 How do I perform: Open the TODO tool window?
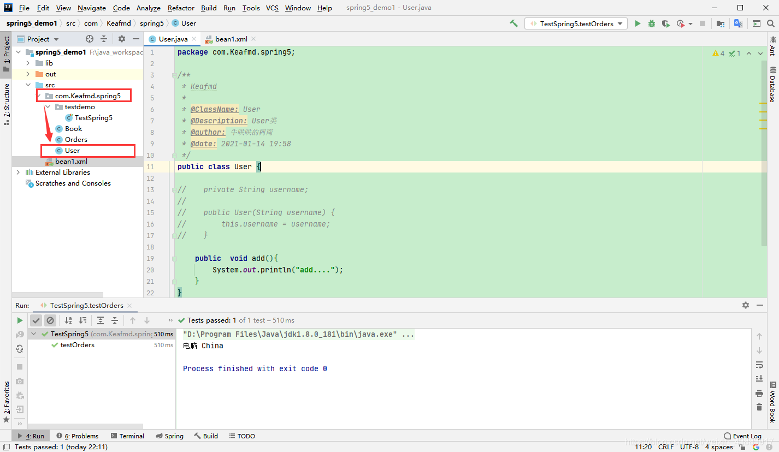click(x=242, y=436)
